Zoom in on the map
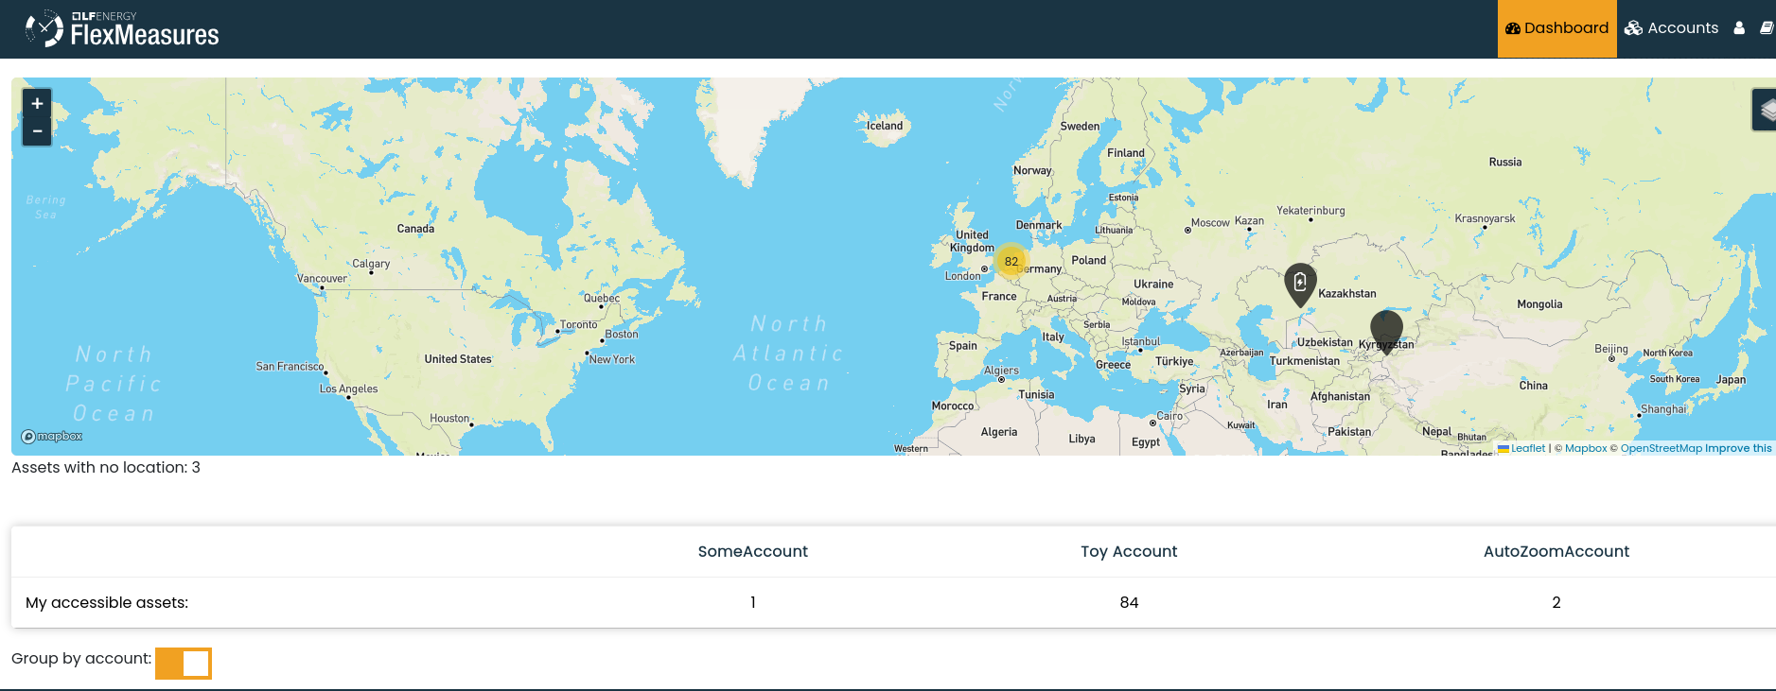This screenshot has height=691, width=1776. click(37, 104)
